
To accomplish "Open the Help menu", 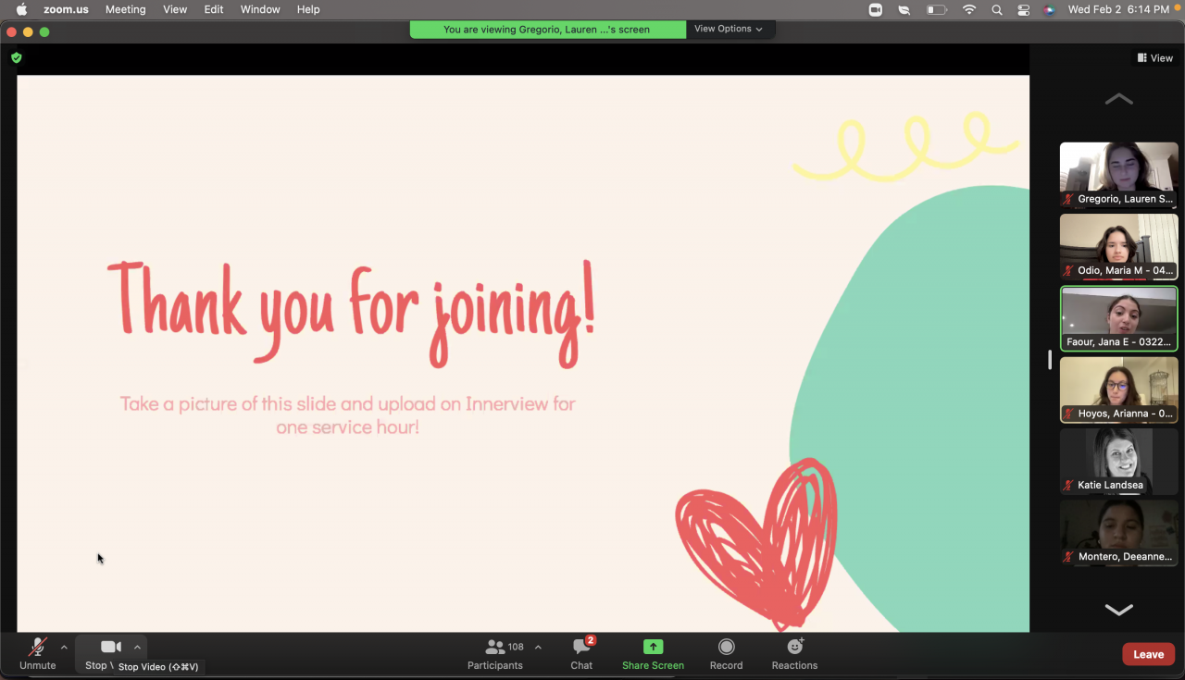I will pyautogui.click(x=308, y=9).
